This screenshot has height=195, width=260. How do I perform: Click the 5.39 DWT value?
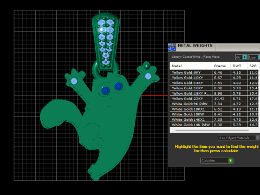click(237, 125)
